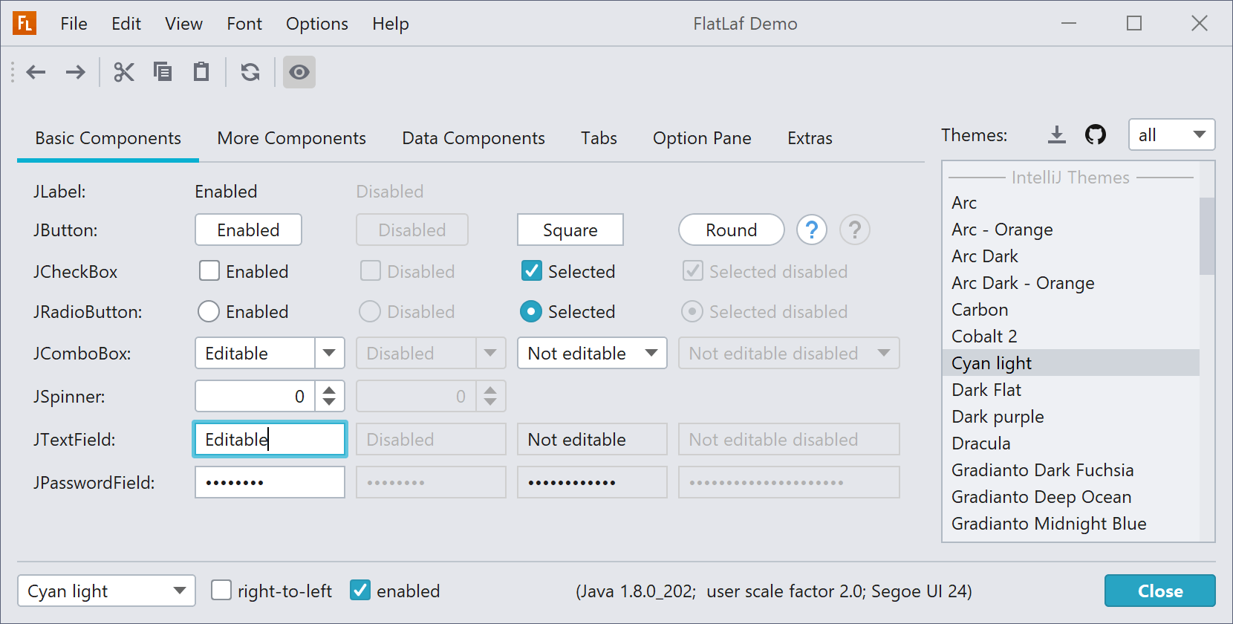Click the Refresh toolbar icon
The height and width of the screenshot is (624, 1233).
pos(250,72)
